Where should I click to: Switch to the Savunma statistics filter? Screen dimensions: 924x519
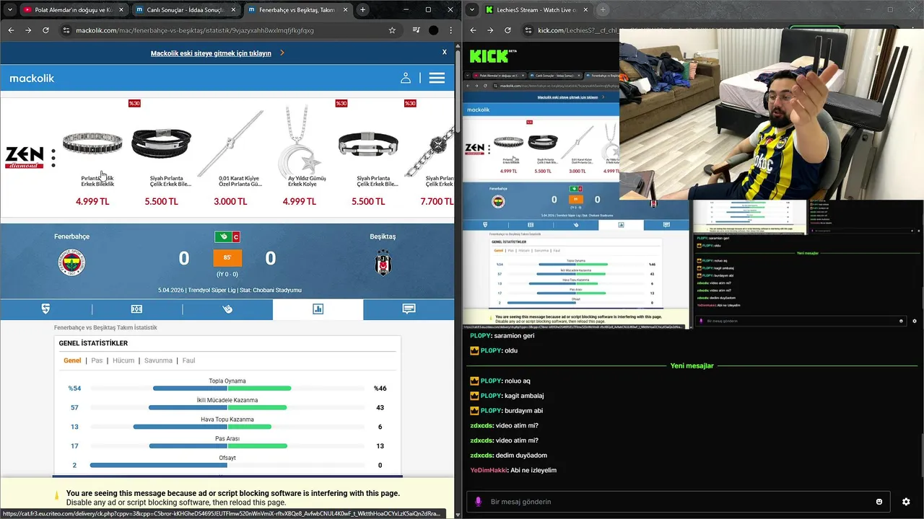(x=158, y=360)
